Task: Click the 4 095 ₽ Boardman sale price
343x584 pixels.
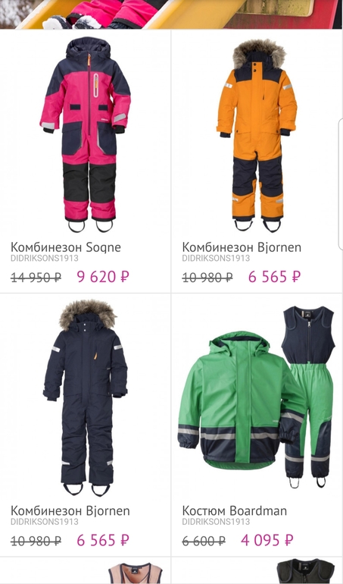Action: (267, 540)
